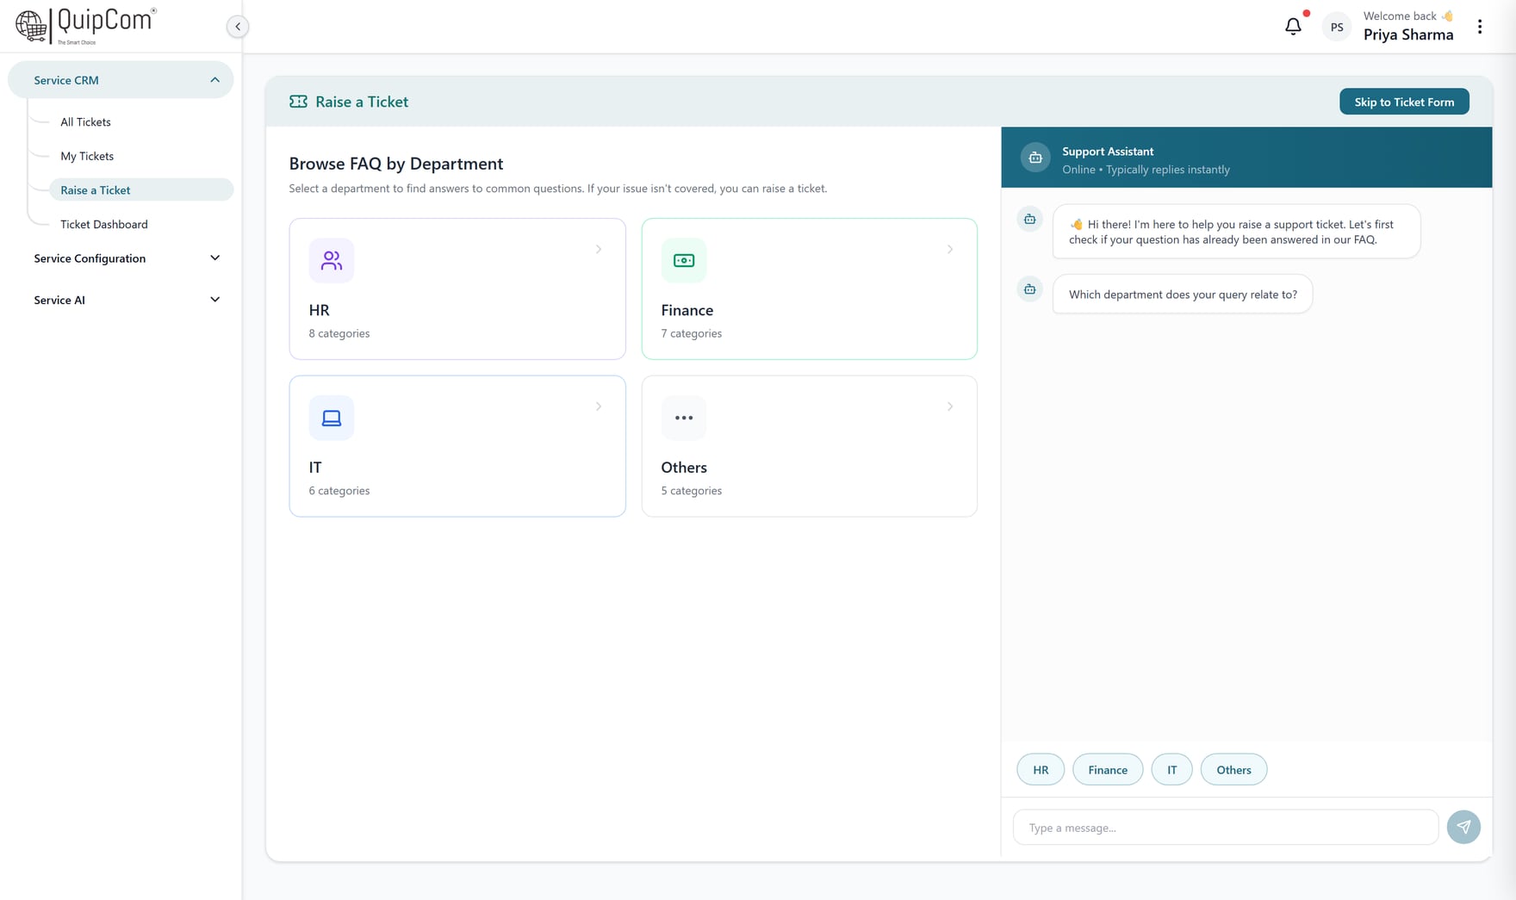Click the Others ellipsis icon
The width and height of the screenshot is (1516, 900).
pos(684,418)
